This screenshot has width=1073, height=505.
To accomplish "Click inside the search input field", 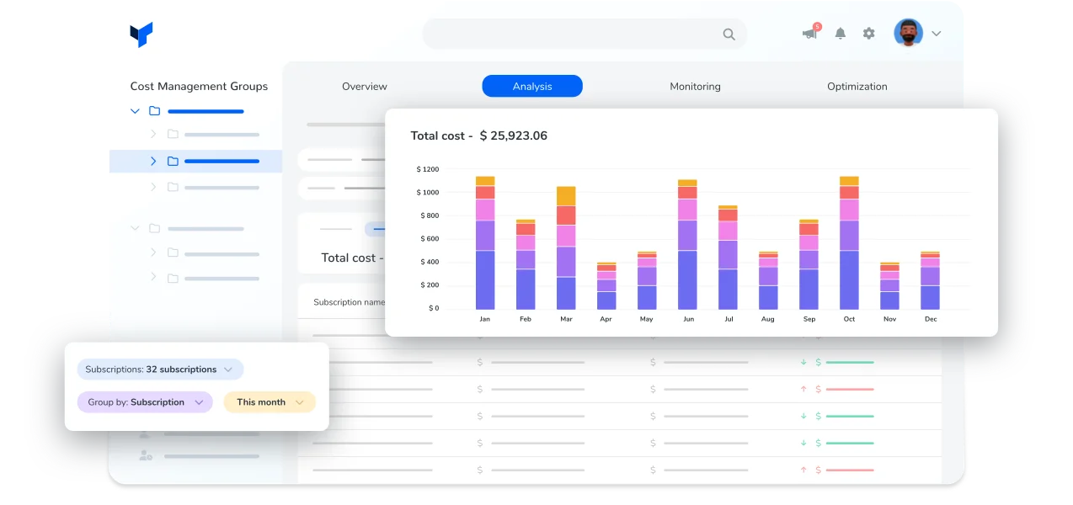I will (573, 35).
